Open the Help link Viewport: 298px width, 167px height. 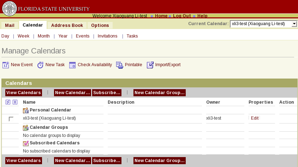202,16
